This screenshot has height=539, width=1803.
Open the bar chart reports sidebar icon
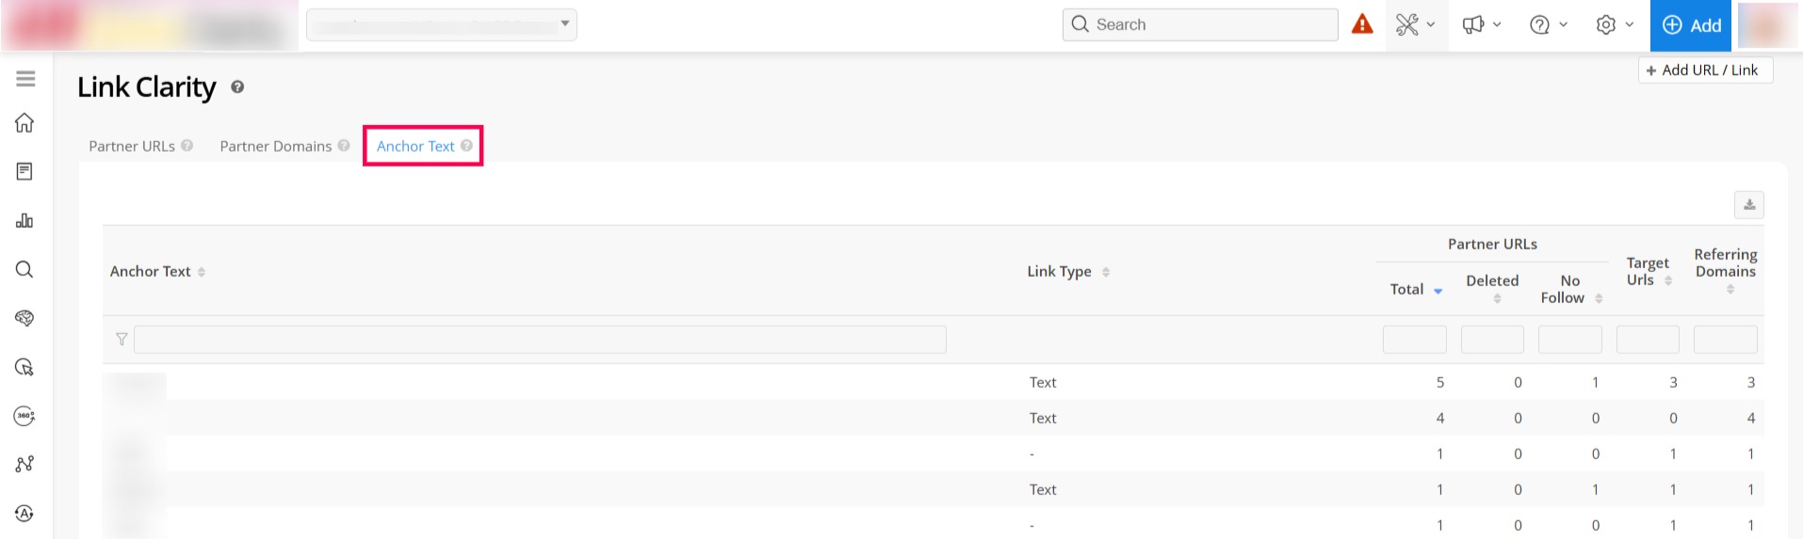(x=25, y=221)
